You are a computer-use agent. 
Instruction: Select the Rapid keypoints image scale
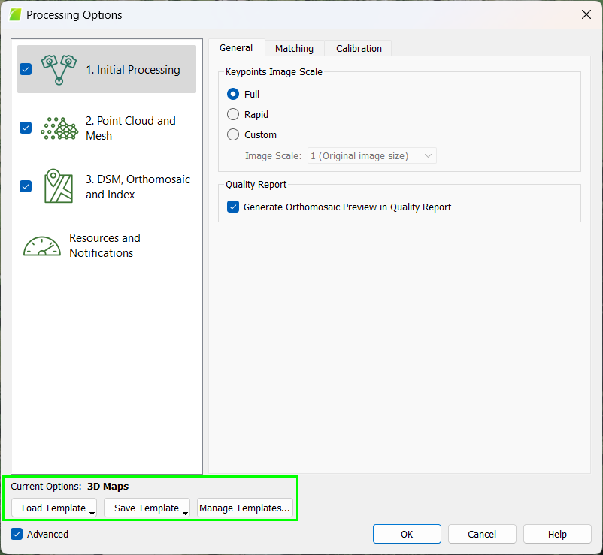tap(233, 114)
